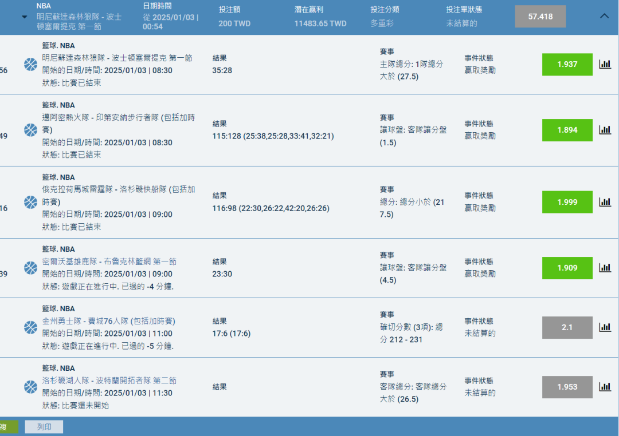Image resolution: width=619 pixels, height=436 pixels.
Task: Click basketball icon beside 密爾沃基雄鹿隊 match
Action: pyautogui.click(x=30, y=268)
